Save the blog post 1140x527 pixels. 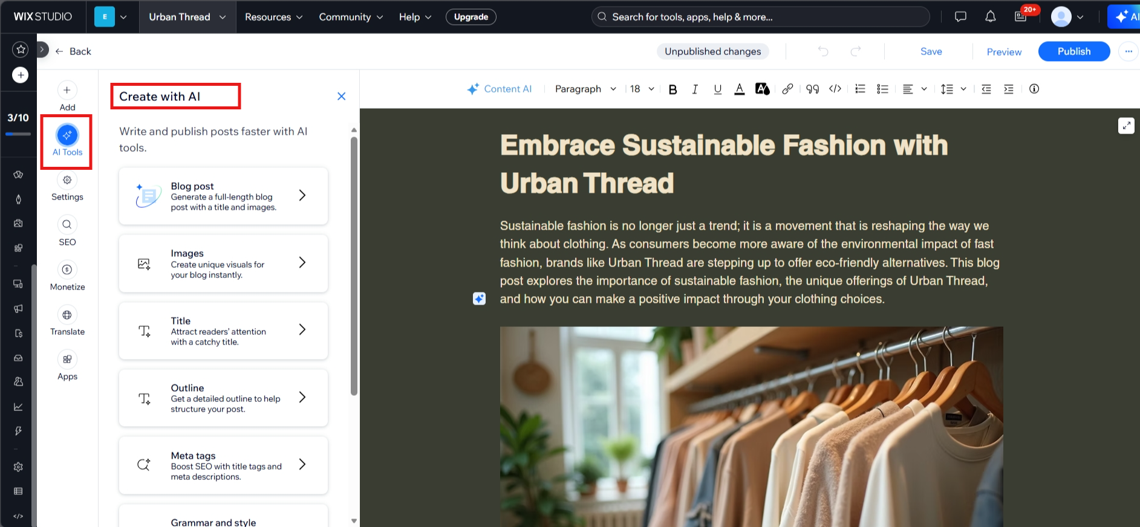click(931, 51)
